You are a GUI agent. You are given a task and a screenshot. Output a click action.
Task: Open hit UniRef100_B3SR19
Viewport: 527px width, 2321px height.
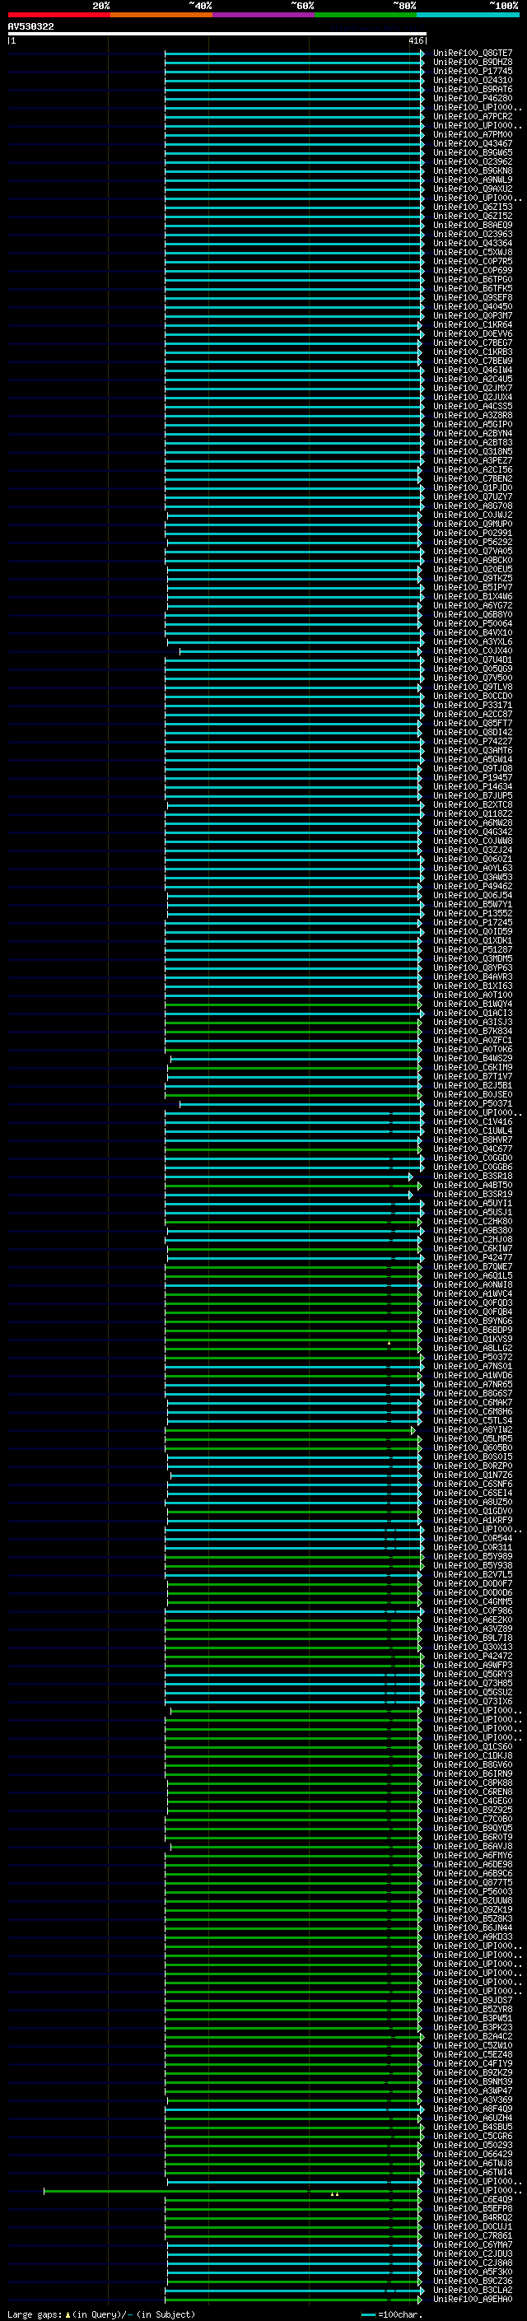tap(472, 1194)
